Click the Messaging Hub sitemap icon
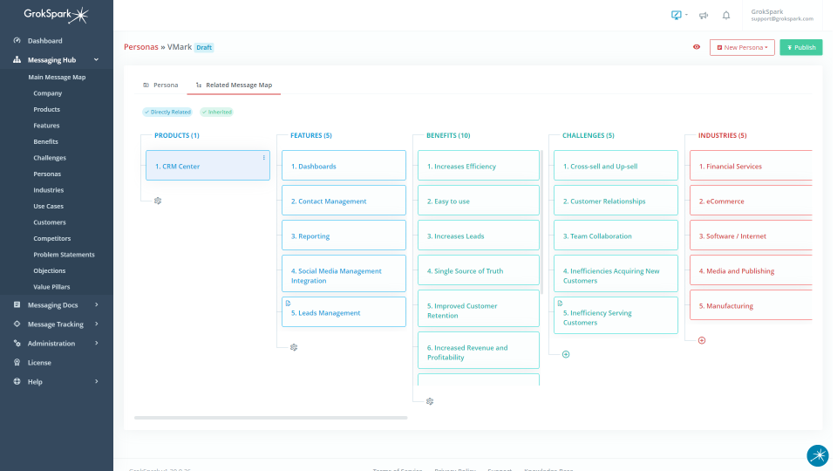This screenshot has height=471, width=837. [x=17, y=60]
